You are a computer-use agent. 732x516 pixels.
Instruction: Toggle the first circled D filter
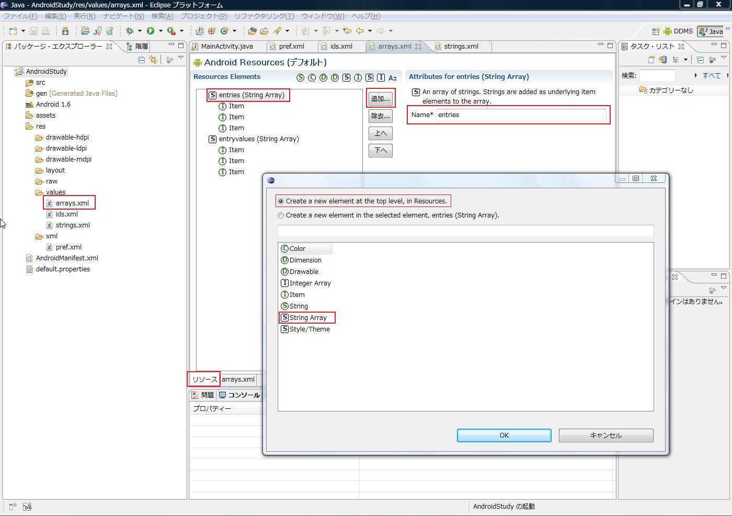point(324,78)
